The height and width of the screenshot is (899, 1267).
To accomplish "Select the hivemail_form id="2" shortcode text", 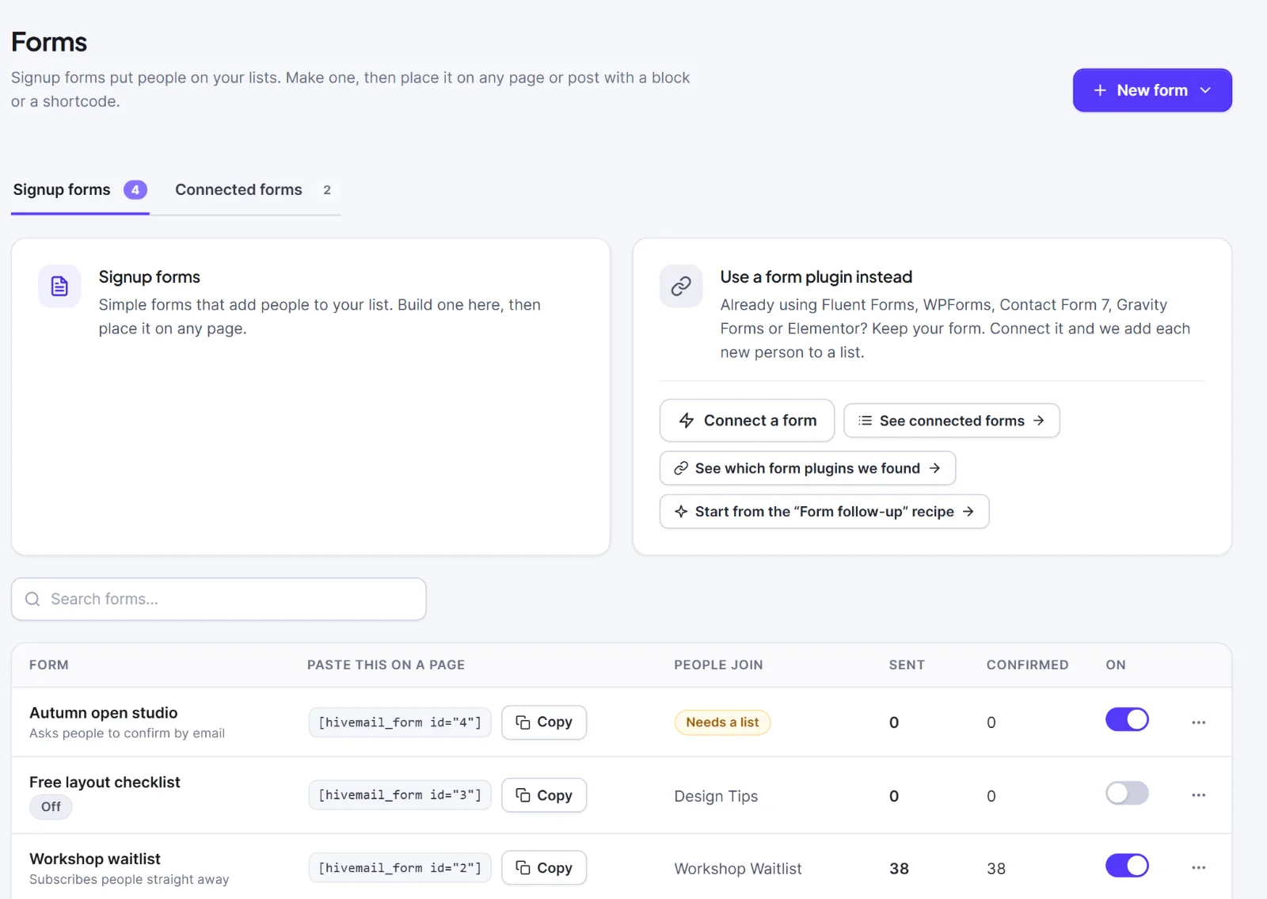I will 400,868.
